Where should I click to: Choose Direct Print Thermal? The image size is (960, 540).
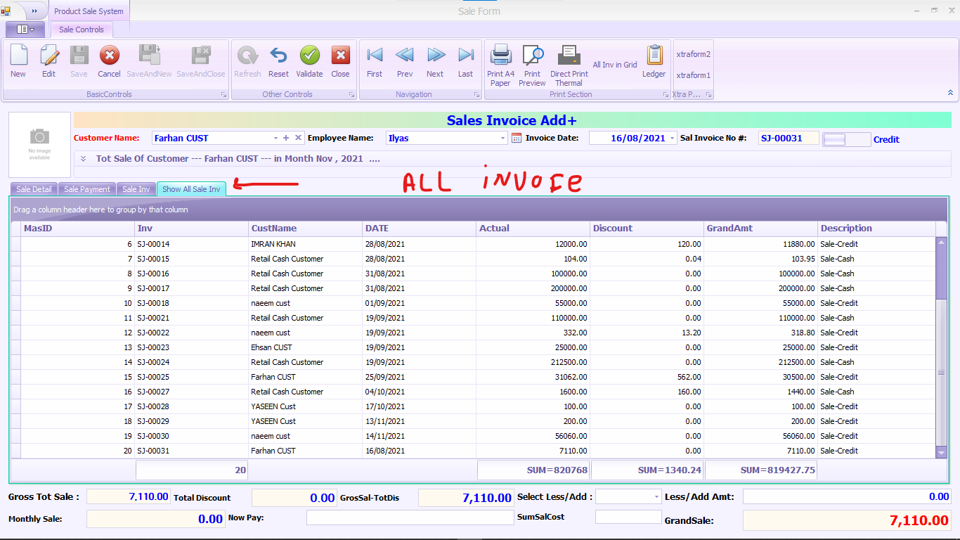(x=569, y=65)
